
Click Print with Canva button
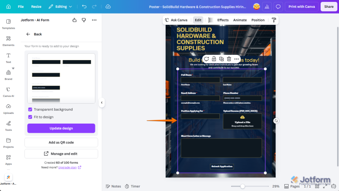click(x=302, y=7)
